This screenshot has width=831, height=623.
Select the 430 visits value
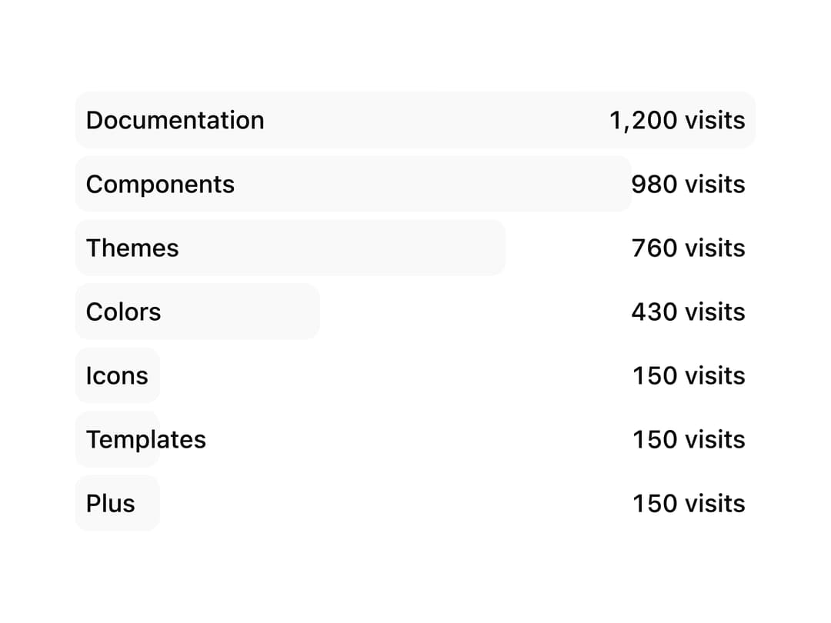pos(689,311)
